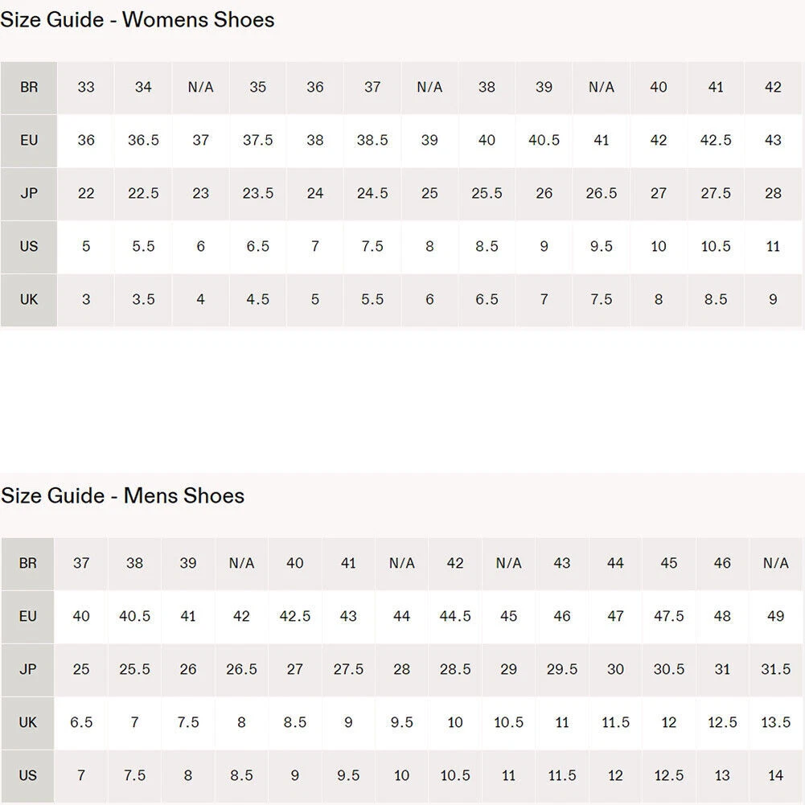805x805 pixels.
Task: Select BR row header in Womens table
Action: (x=29, y=87)
